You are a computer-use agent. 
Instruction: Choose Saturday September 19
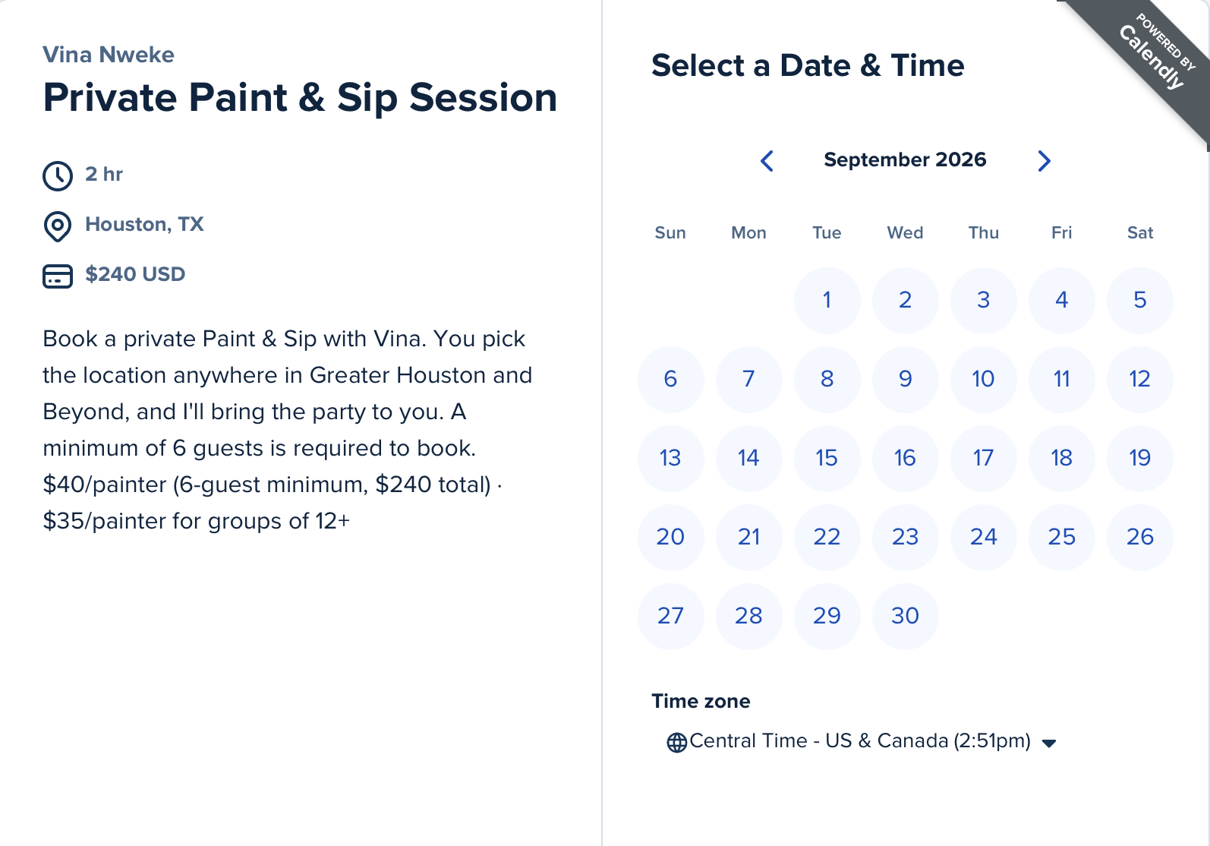pos(1139,458)
